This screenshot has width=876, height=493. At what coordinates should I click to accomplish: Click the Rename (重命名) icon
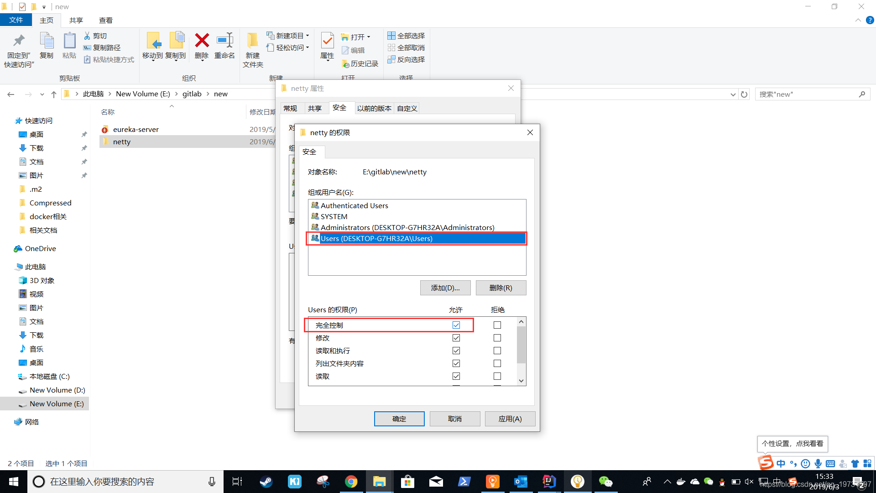225,41
